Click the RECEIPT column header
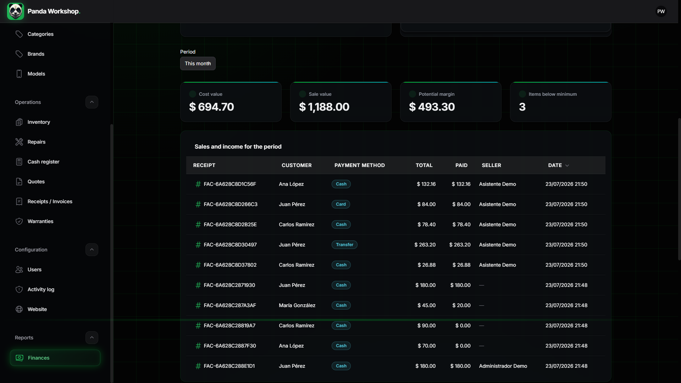Screen dimensions: 681x383 (204, 165)
